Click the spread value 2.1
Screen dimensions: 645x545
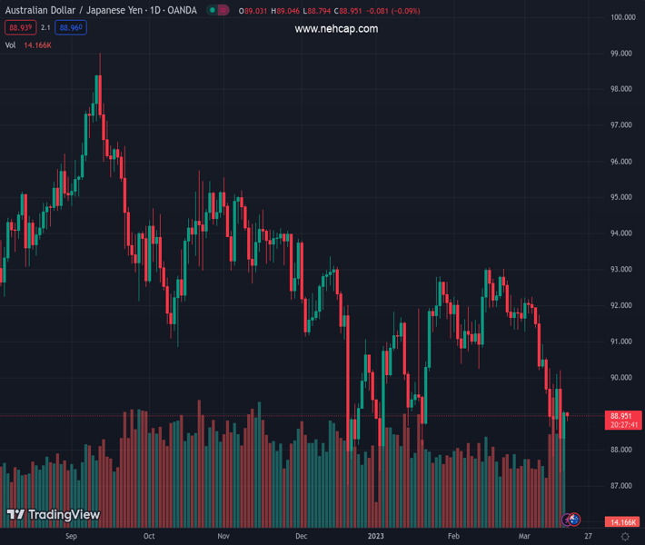45,27
